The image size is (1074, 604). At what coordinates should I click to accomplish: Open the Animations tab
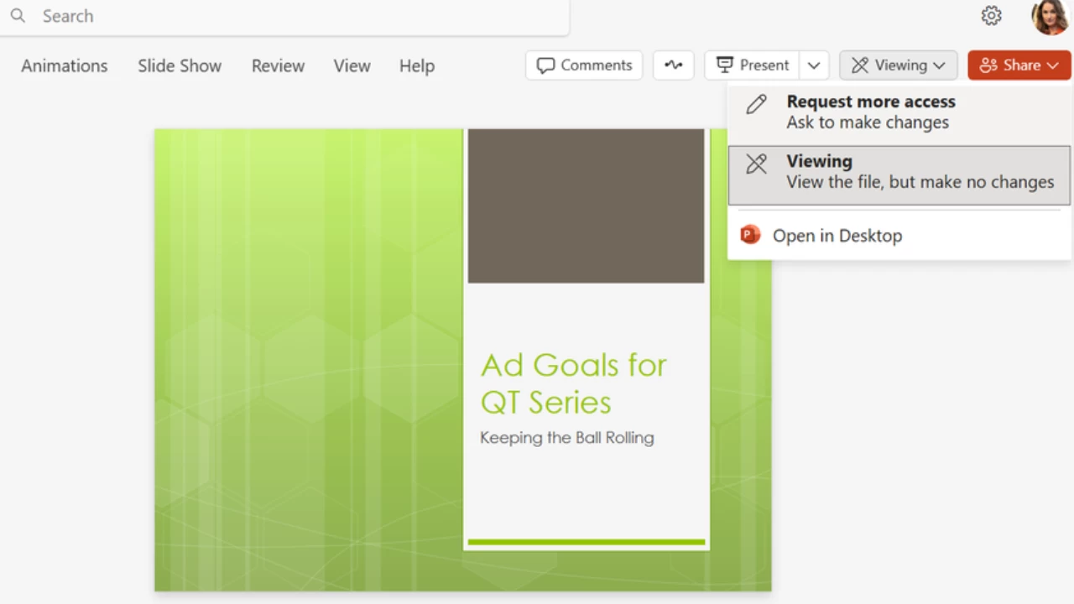coord(65,65)
